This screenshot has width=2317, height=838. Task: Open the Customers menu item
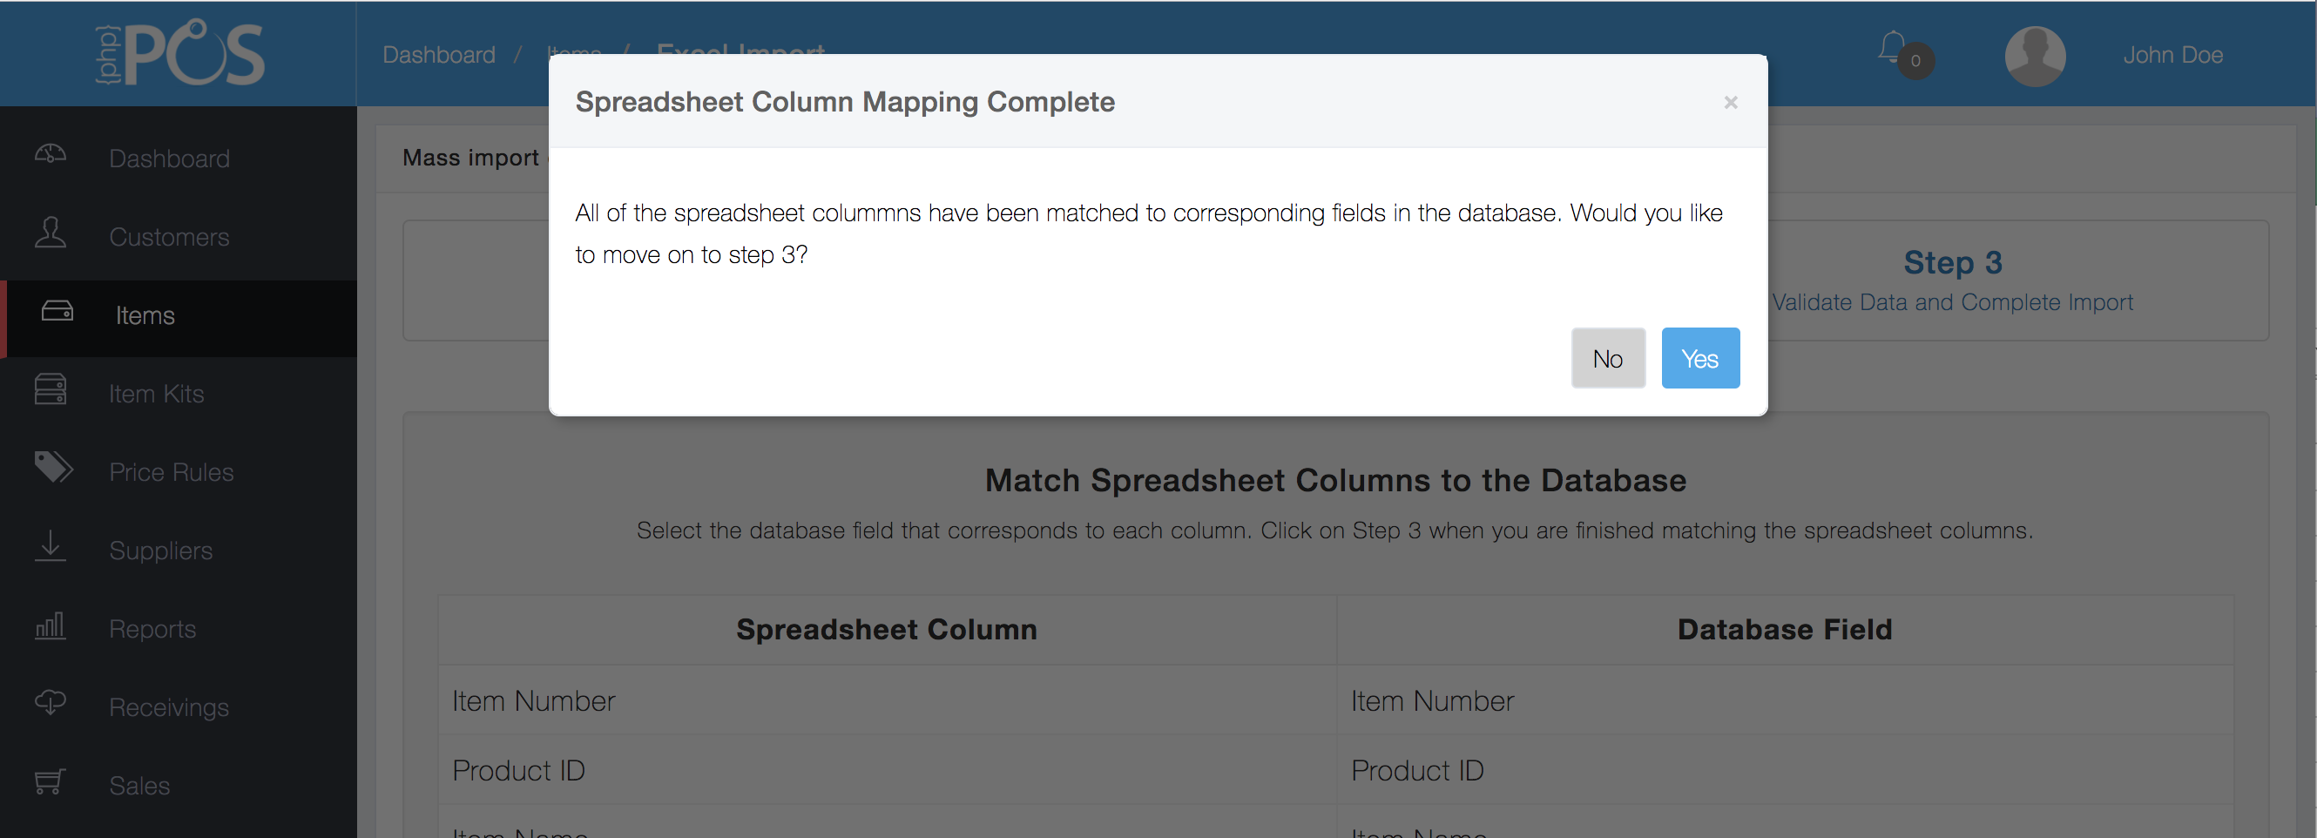click(169, 237)
